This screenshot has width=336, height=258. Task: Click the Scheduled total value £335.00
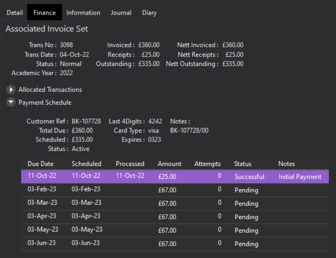82,140
